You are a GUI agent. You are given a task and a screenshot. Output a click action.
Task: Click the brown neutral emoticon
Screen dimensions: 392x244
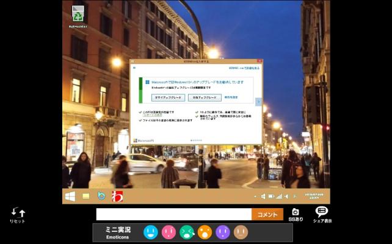[241, 232]
